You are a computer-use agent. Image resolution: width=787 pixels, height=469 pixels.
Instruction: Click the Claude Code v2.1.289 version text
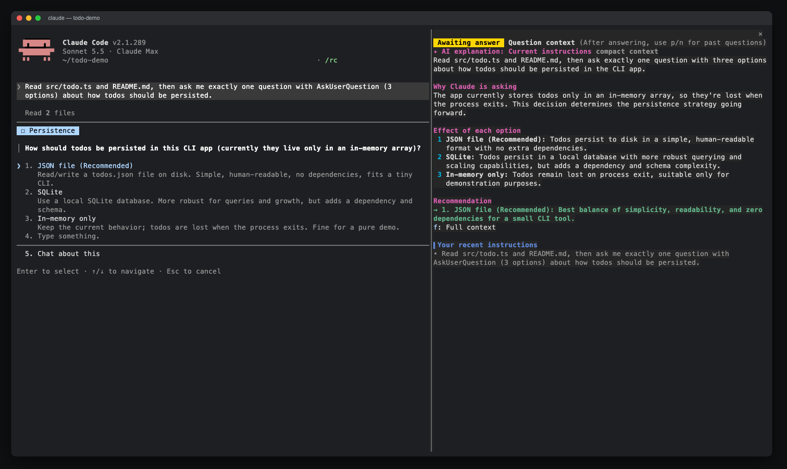[x=104, y=43]
